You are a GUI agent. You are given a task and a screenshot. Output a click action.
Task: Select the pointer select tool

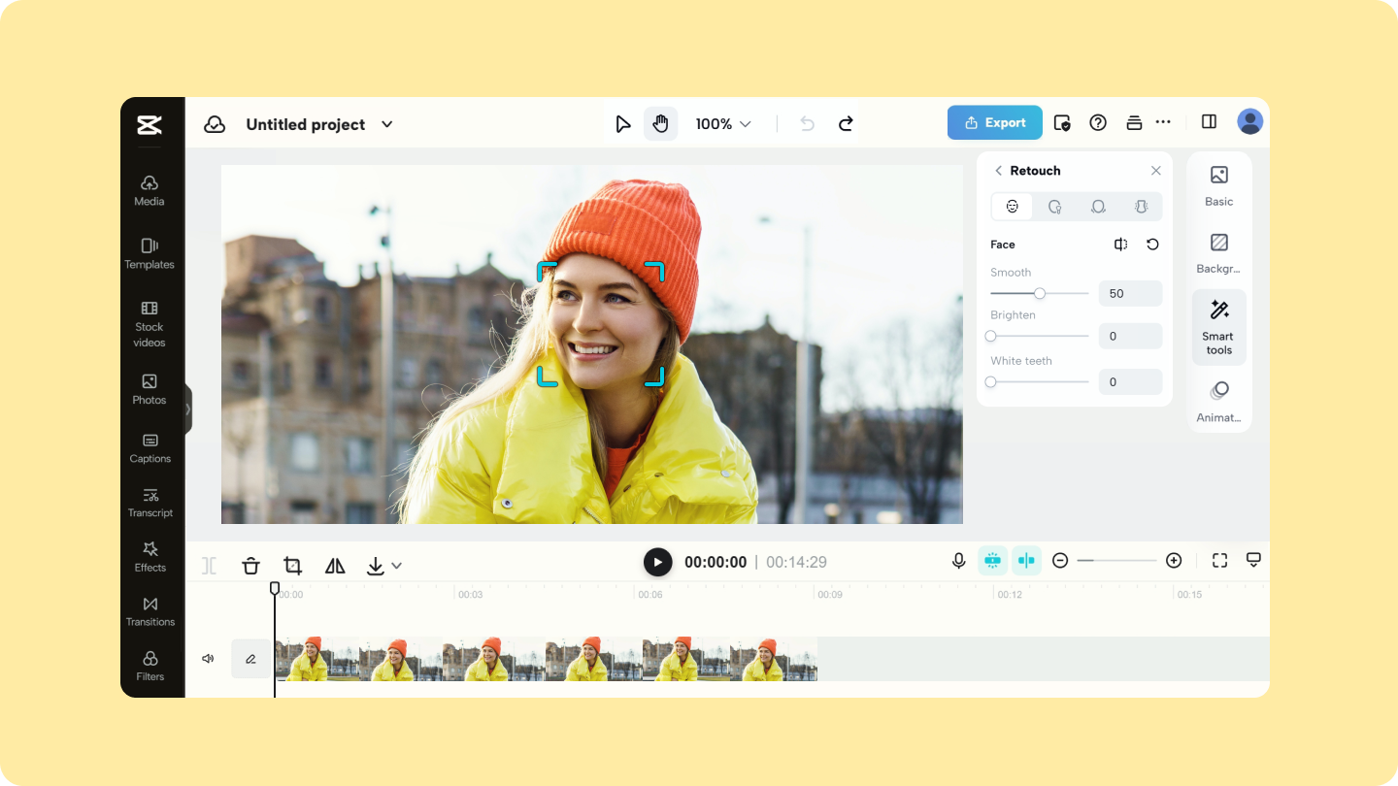coord(623,124)
